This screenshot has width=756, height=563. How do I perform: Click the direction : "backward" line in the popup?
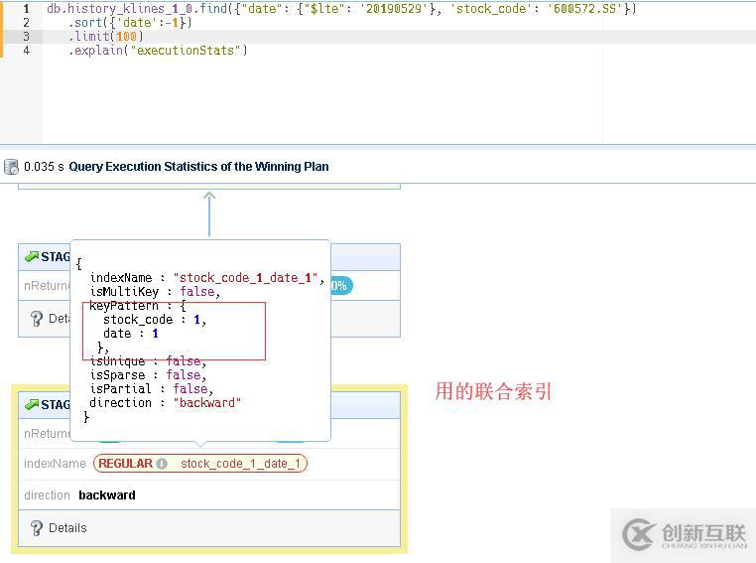166,403
